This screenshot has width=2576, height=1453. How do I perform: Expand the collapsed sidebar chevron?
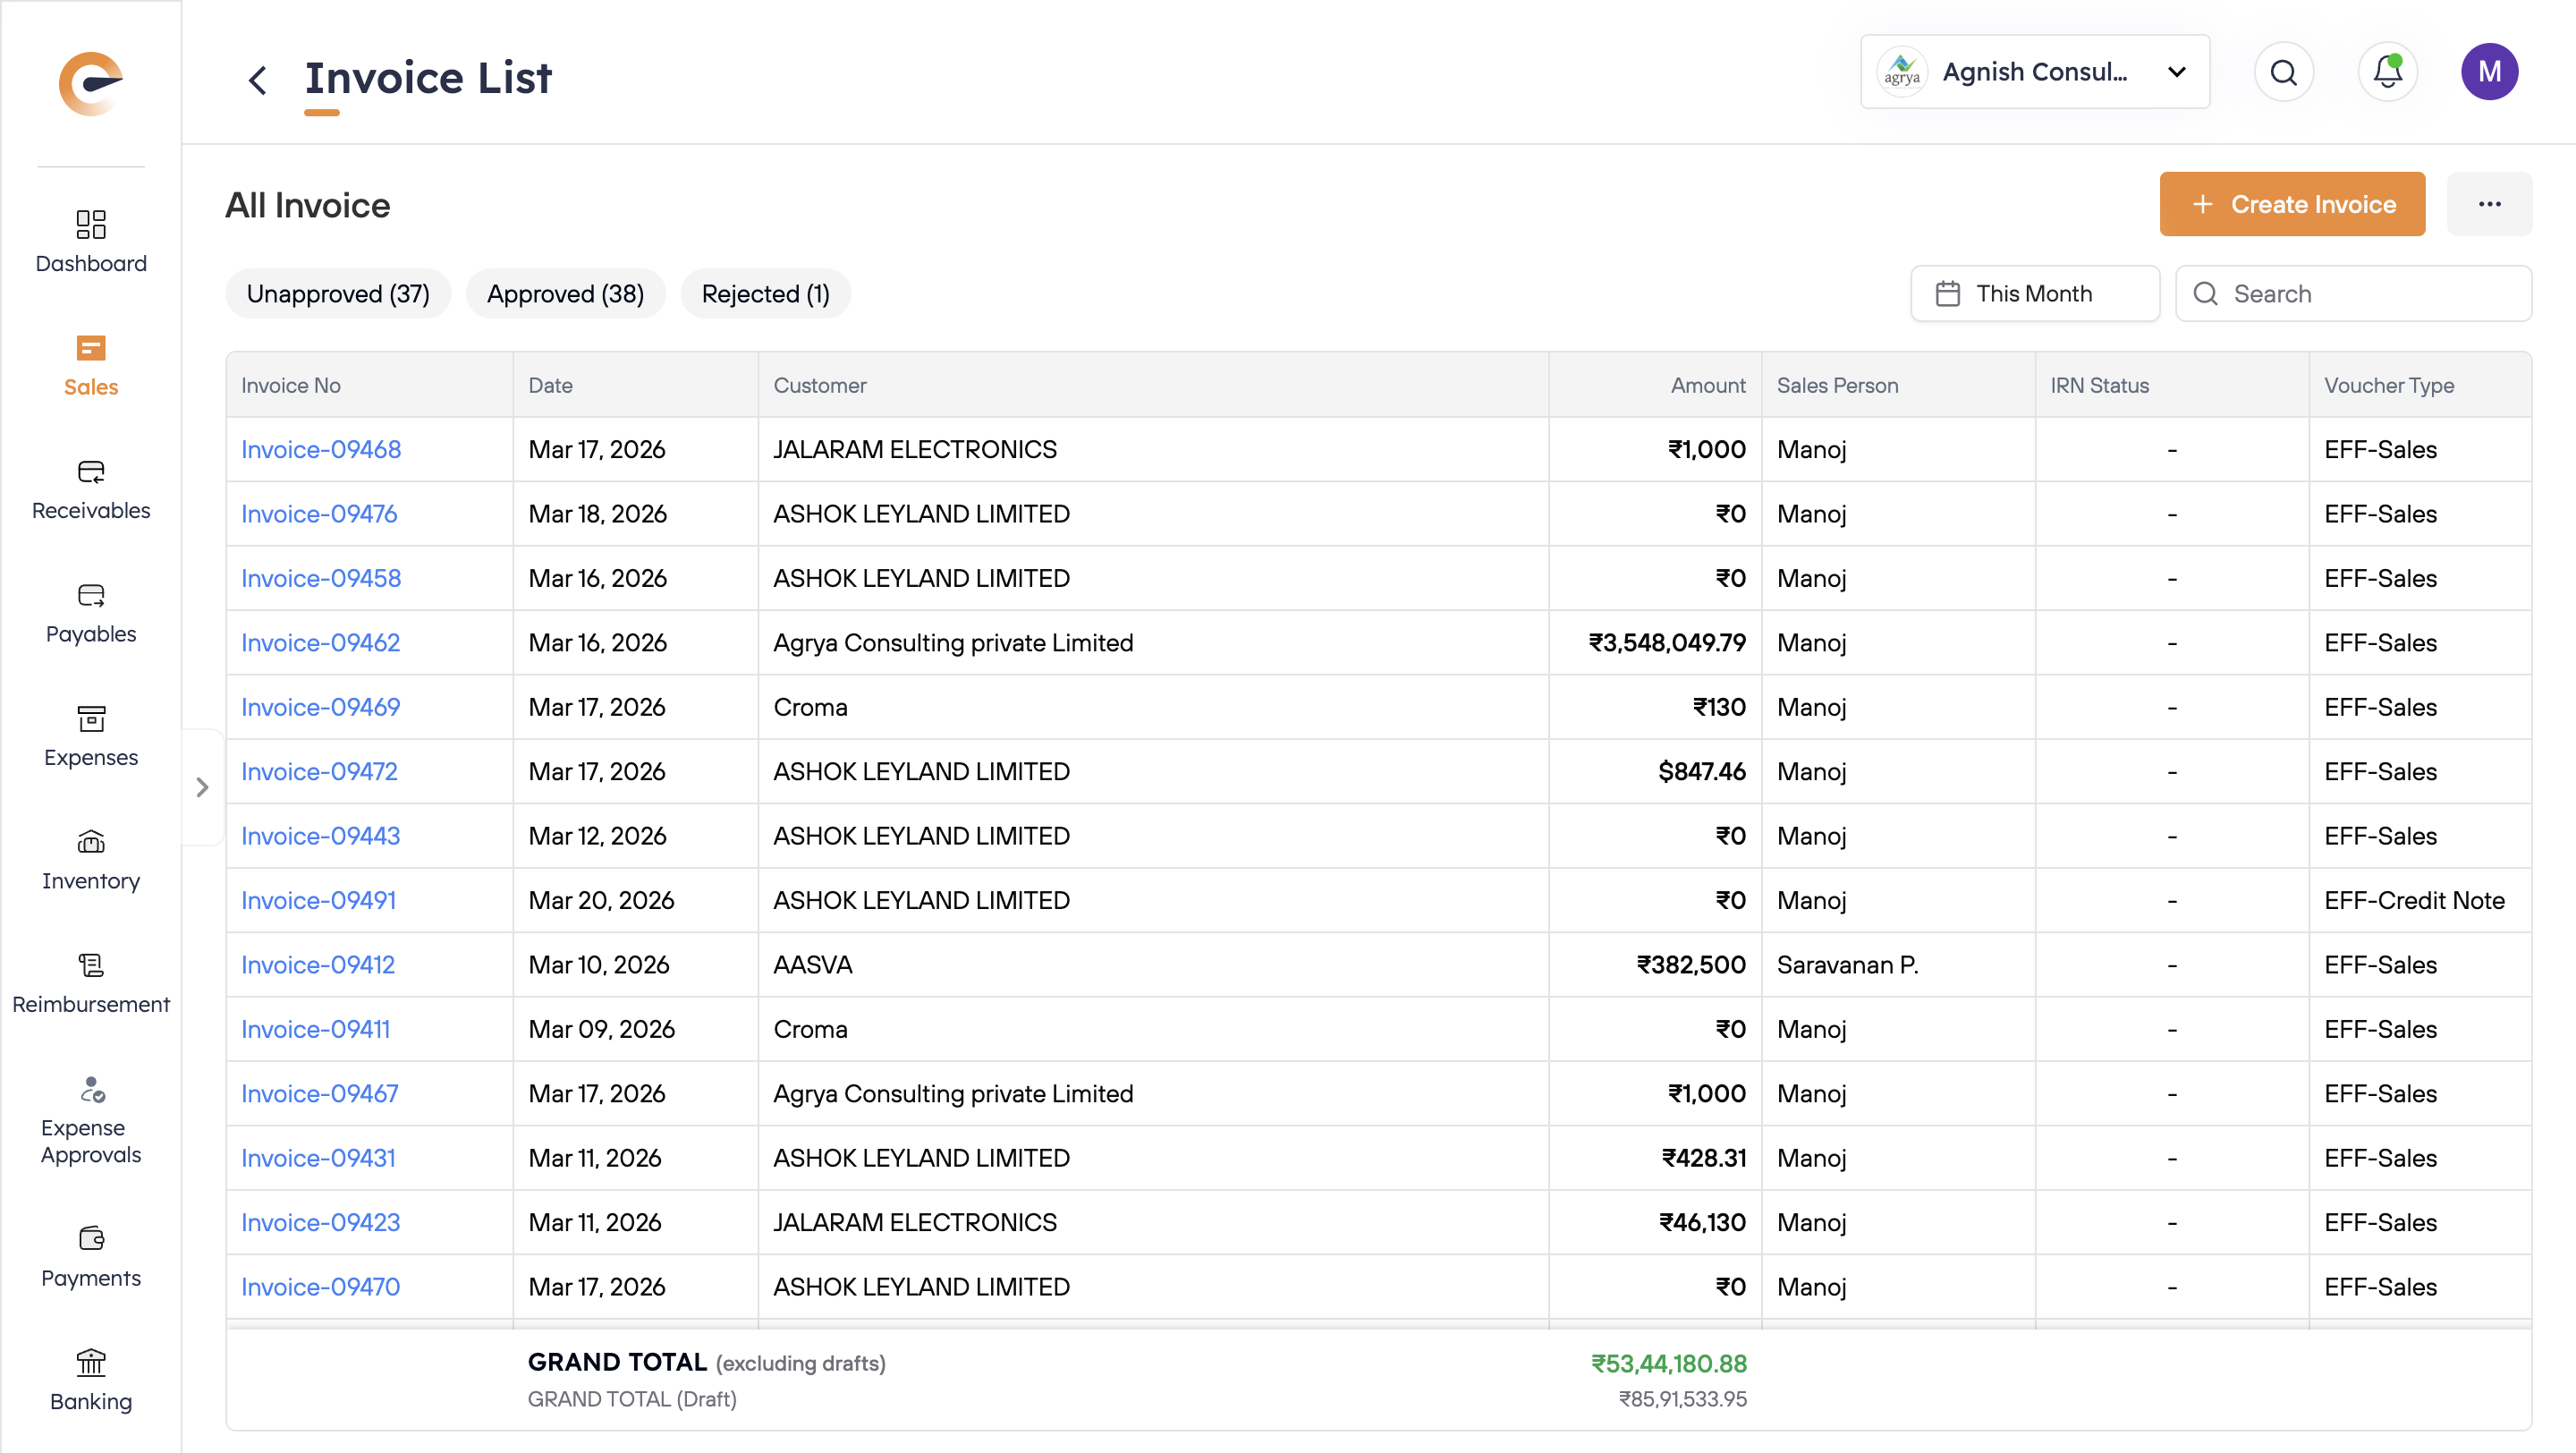click(x=203, y=787)
